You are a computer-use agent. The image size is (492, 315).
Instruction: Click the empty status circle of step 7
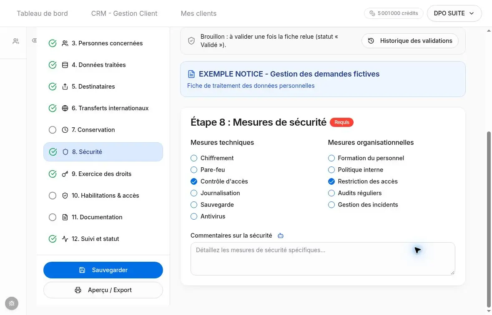[x=53, y=130]
